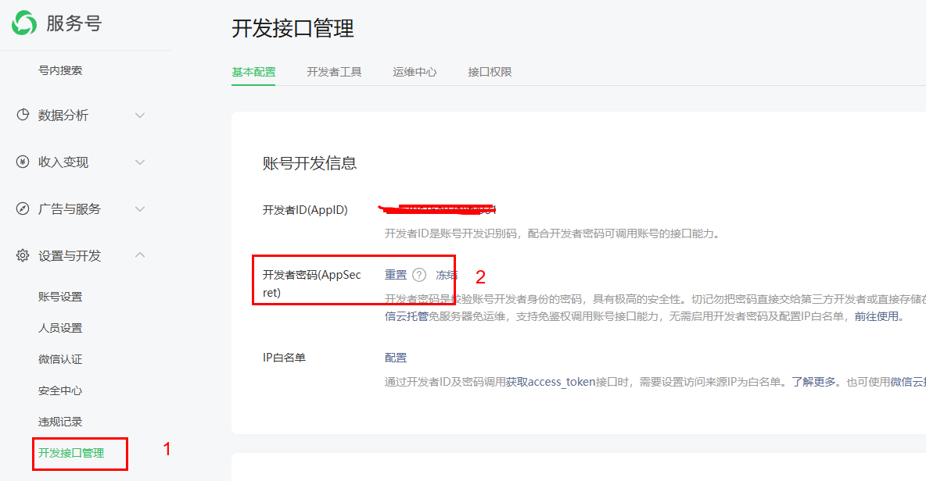Click the 数据分析 pie chart icon

click(23, 116)
